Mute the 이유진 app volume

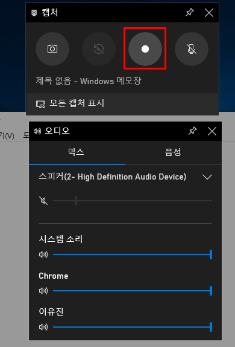pyautogui.click(x=43, y=327)
